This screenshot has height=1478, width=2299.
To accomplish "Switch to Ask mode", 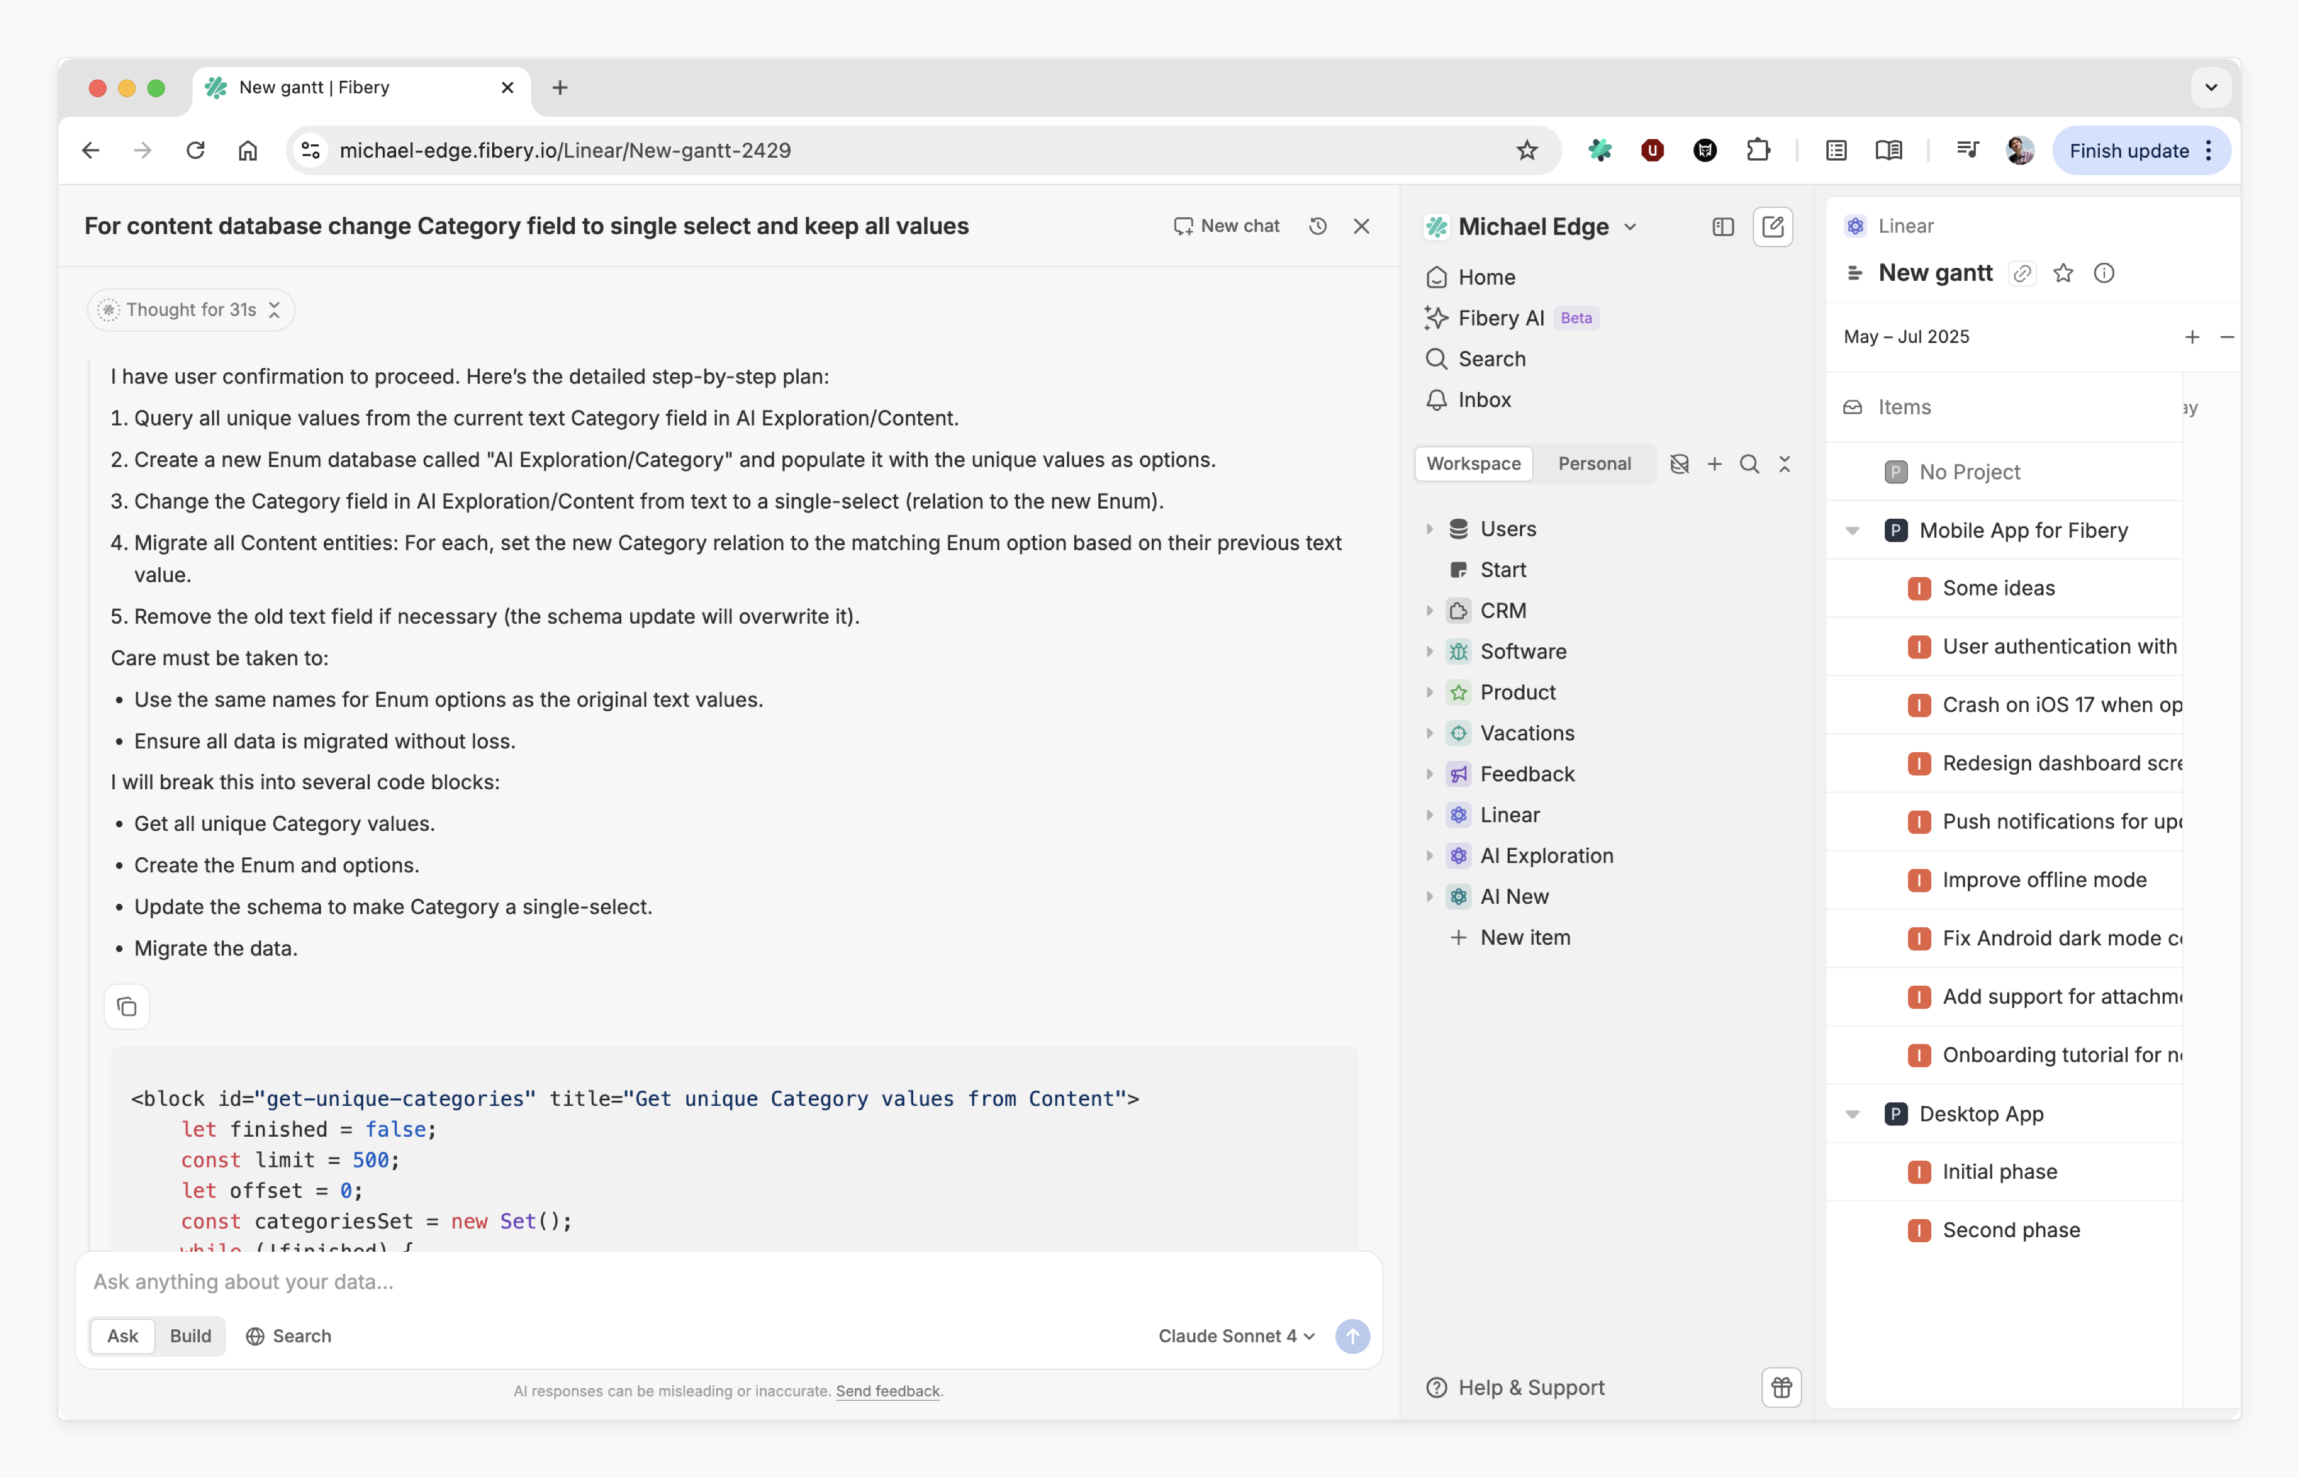I will 123,1336.
